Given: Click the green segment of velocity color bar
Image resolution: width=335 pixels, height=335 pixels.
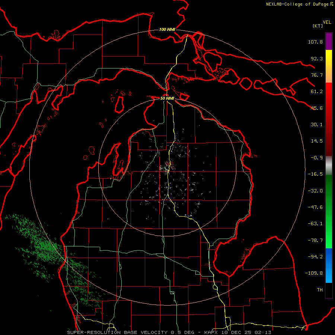Looking at the screenshot, I should coord(329,211).
